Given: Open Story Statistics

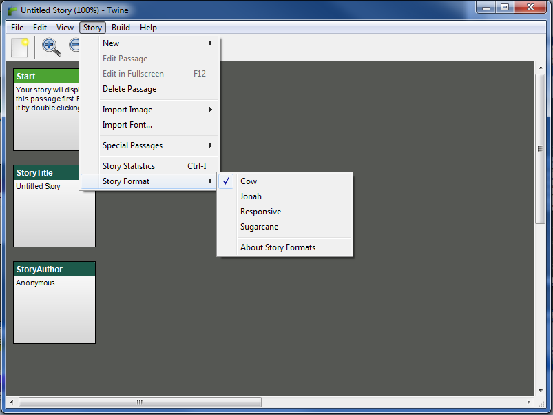Looking at the screenshot, I should tap(129, 166).
